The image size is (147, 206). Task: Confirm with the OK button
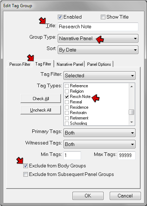click(88, 196)
